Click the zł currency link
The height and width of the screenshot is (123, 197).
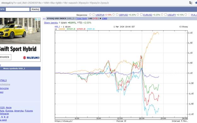pos(8,117)
